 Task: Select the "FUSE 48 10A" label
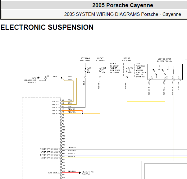click(89, 70)
